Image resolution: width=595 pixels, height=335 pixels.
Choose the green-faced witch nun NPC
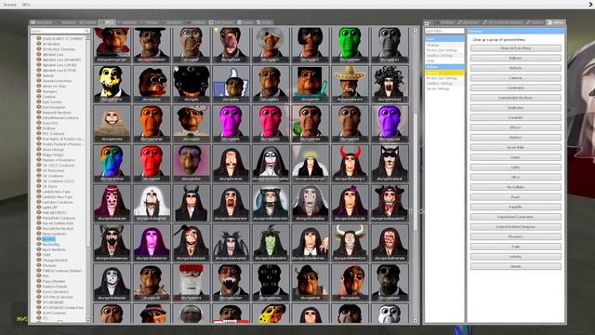(271, 242)
